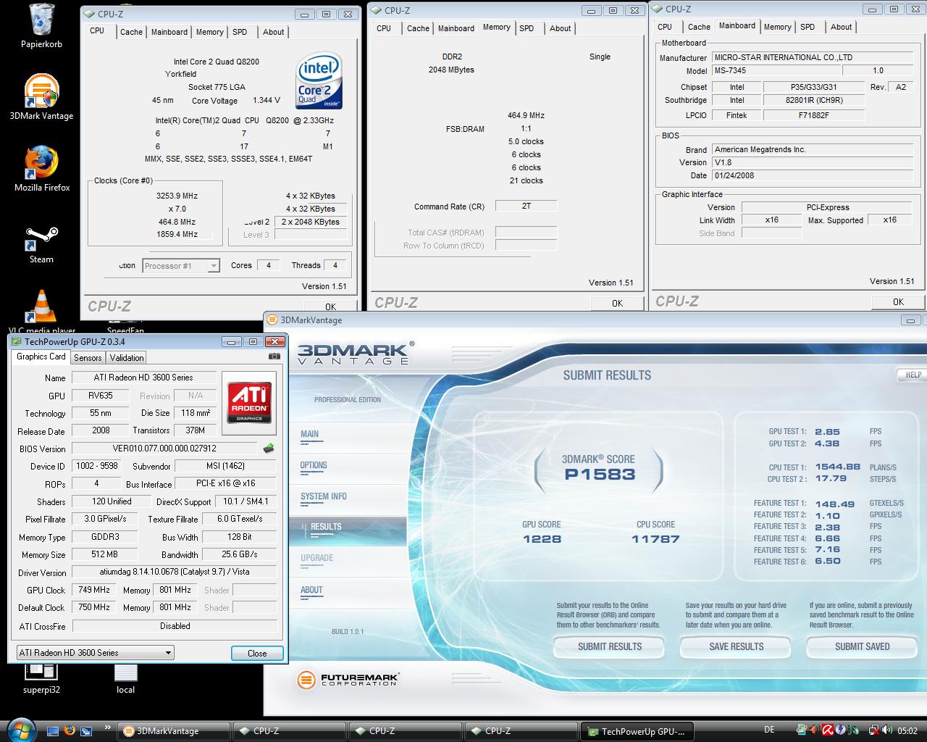Viewport: 927px width, 742px height.
Task: Open Memory tab in the Mainboard CPU-Z window
Action: [x=777, y=27]
